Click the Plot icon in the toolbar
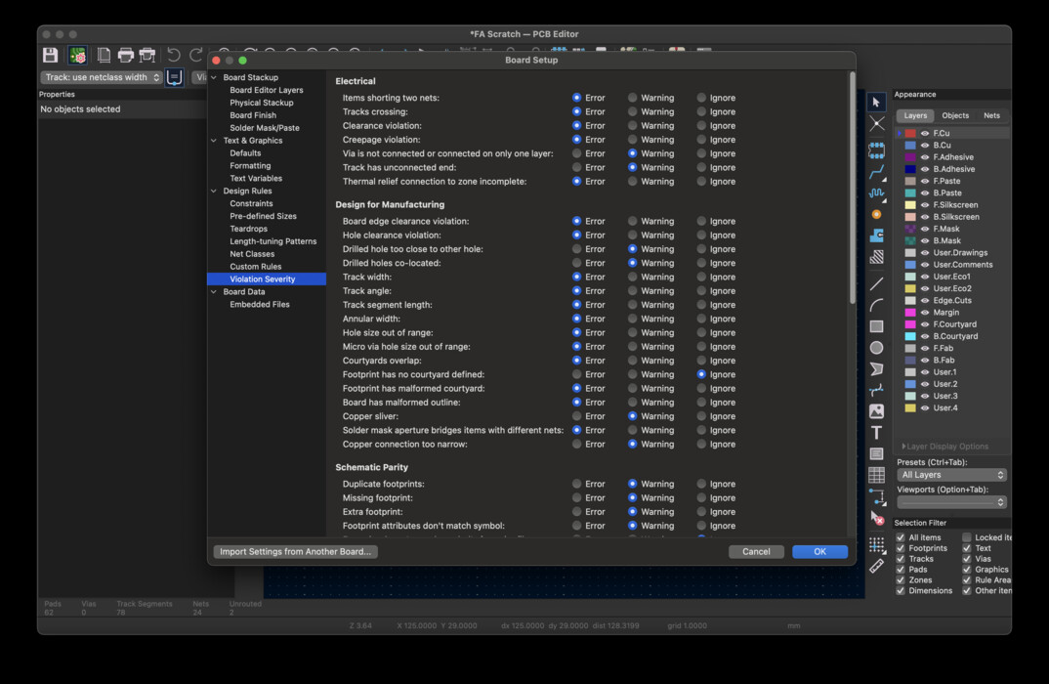The width and height of the screenshot is (1049, 684). pyautogui.click(x=147, y=55)
